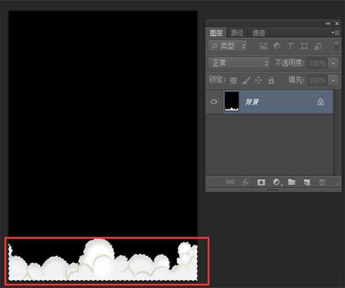Viewport: 345px width, 288px height.
Task: Filter layers by pixel image type
Action: tap(263, 46)
